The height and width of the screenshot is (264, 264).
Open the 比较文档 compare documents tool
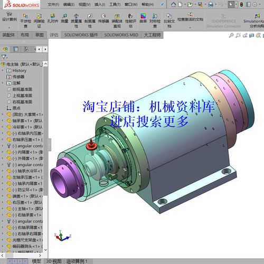[169, 20]
